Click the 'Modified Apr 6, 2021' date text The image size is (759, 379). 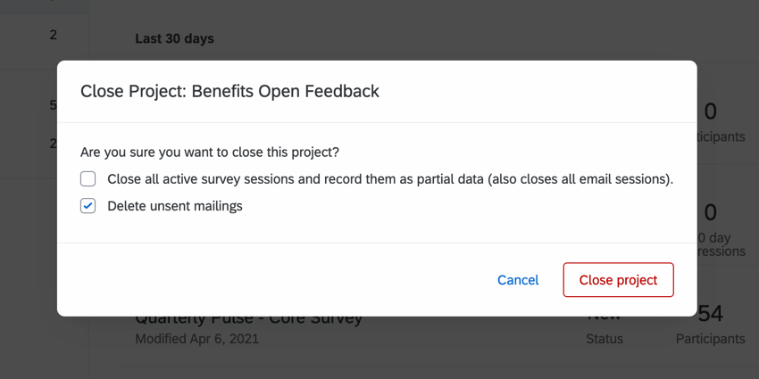click(197, 339)
